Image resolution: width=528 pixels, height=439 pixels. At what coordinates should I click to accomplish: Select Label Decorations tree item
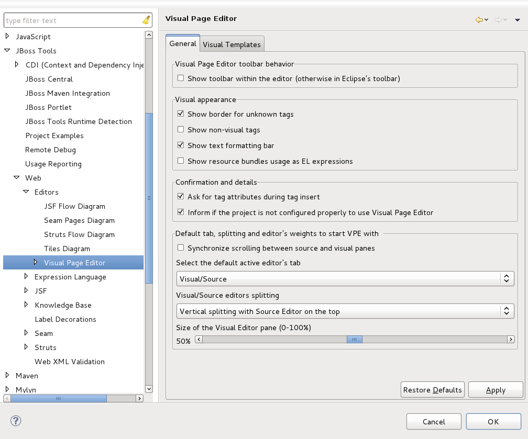[65, 319]
